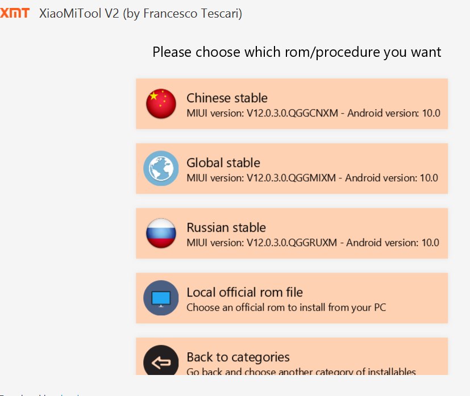Image resolution: width=470 pixels, height=396 pixels.
Task: Select the V12.0.3.0.QGGCNXM version line
Action: [313, 113]
